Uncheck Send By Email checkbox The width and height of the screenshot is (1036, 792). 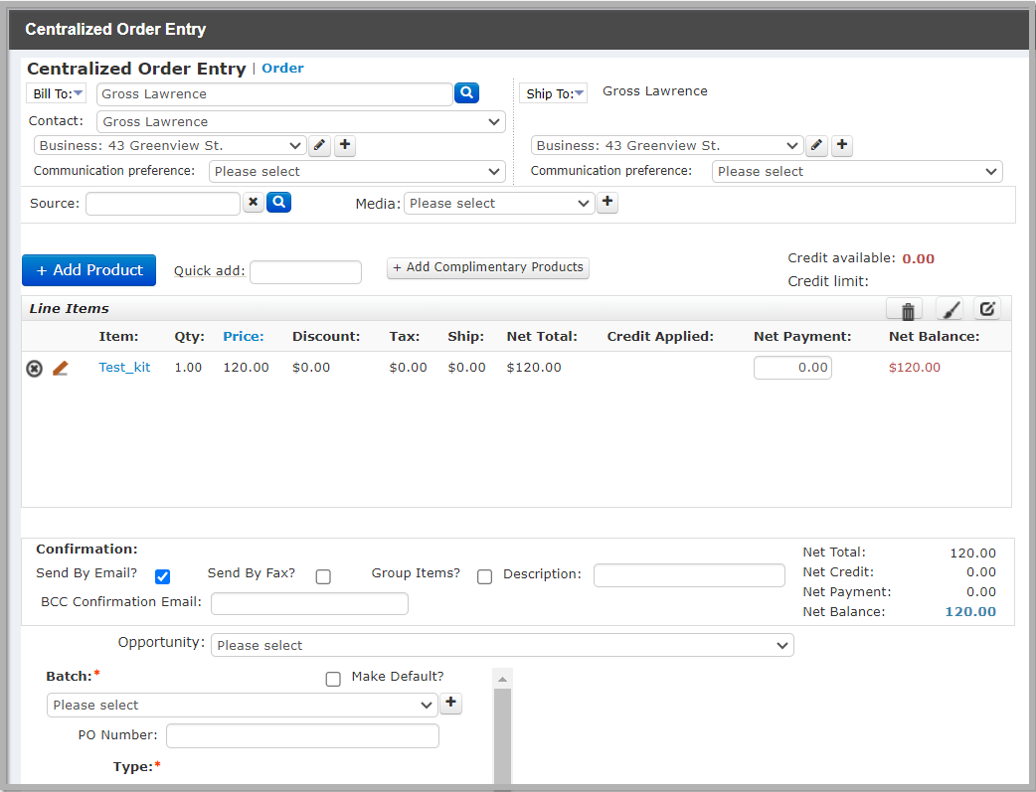point(162,576)
